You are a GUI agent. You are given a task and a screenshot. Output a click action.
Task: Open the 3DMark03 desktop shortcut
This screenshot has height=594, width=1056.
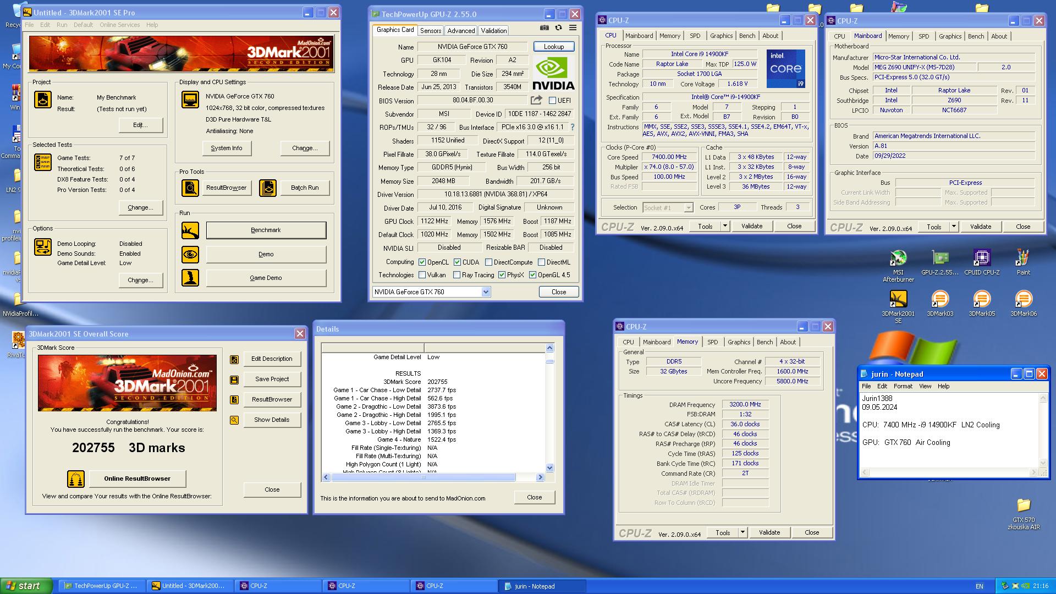[x=940, y=303]
